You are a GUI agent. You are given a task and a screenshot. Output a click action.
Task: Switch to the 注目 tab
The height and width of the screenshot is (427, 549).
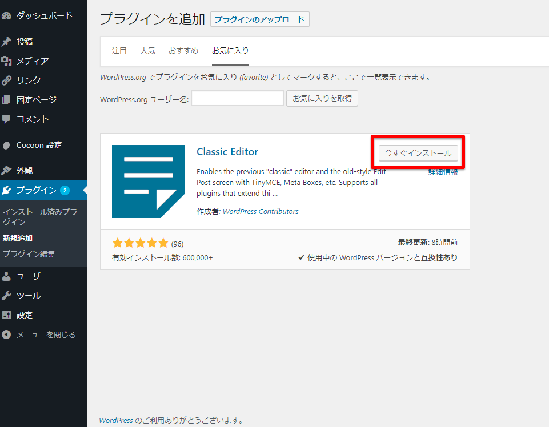(119, 51)
